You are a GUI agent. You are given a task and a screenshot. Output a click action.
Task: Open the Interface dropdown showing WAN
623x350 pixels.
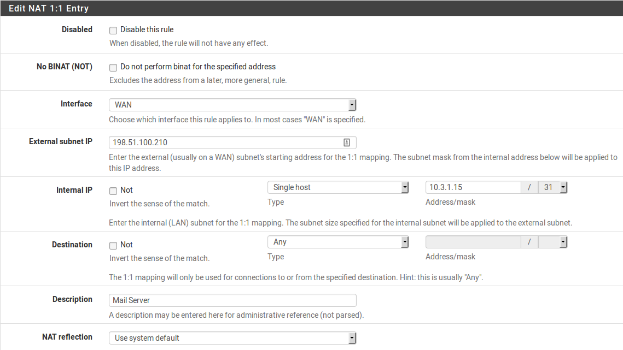pos(232,105)
